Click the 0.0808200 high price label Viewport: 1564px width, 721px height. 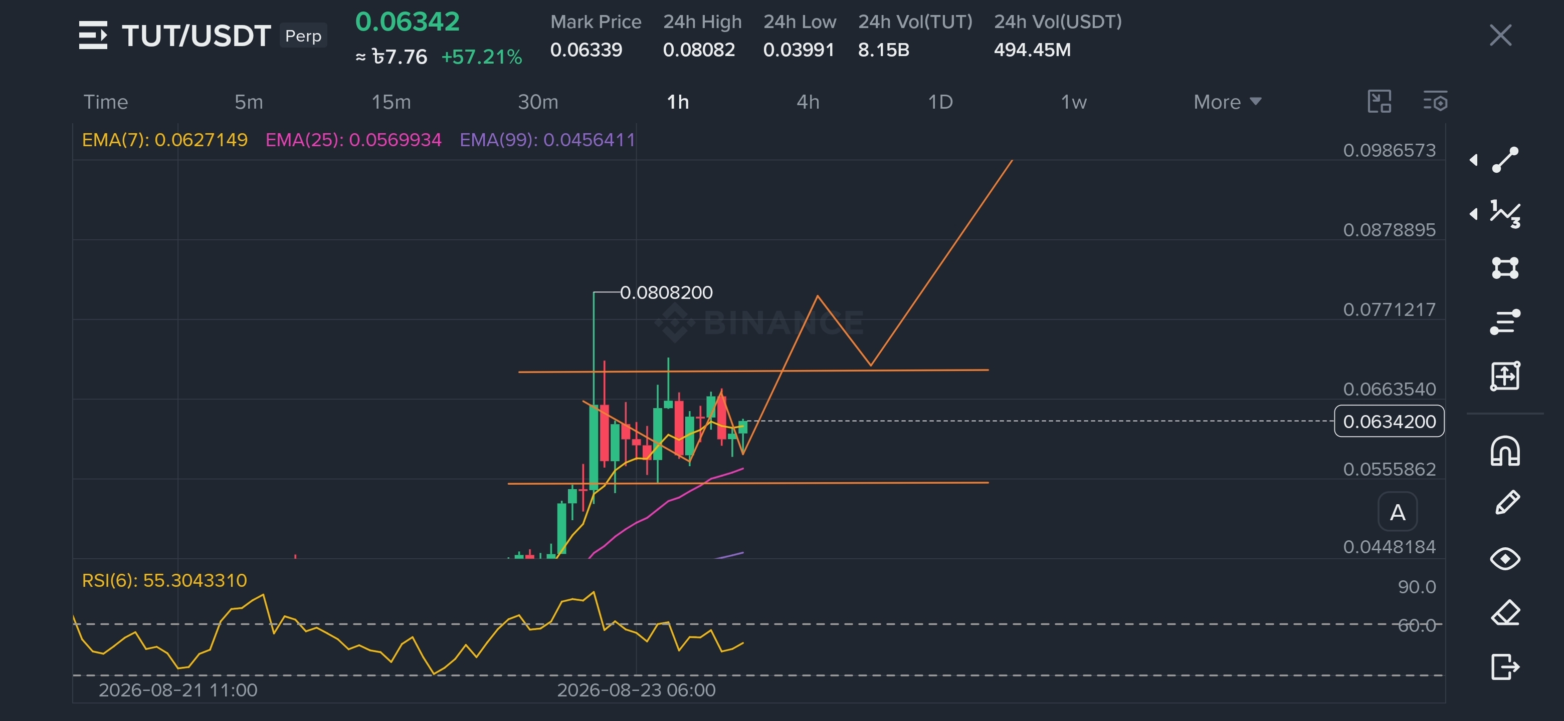(x=666, y=292)
